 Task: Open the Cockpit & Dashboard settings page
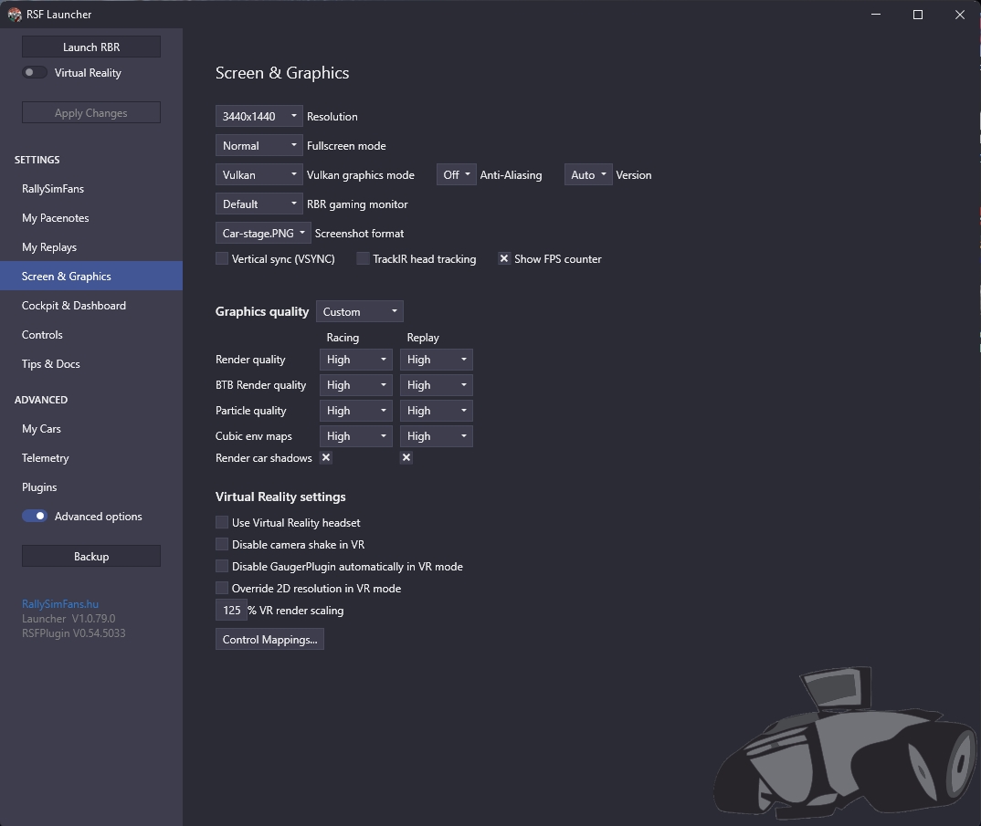click(x=74, y=306)
